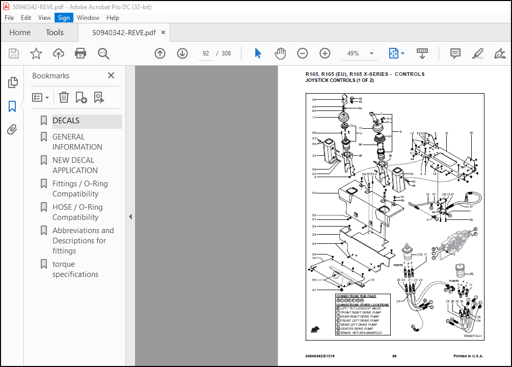Open the torque specifications bookmark
Screen dimensions: 512x367
coord(75,269)
